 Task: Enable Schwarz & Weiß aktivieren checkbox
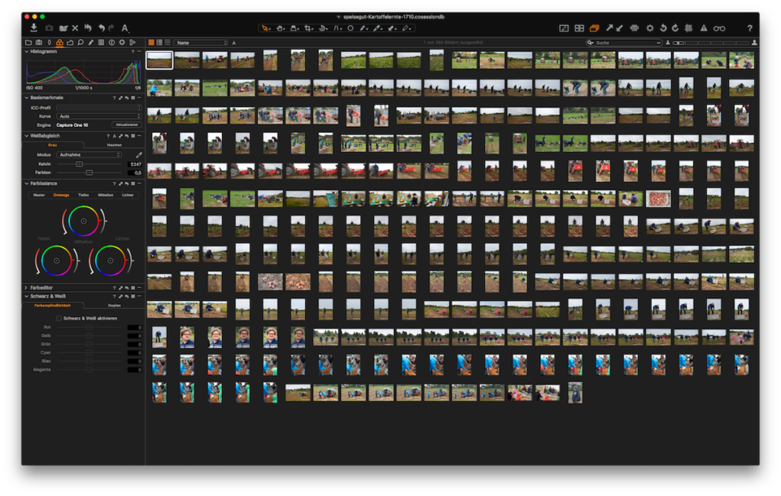pyautogui.click(x=59, y=318)
